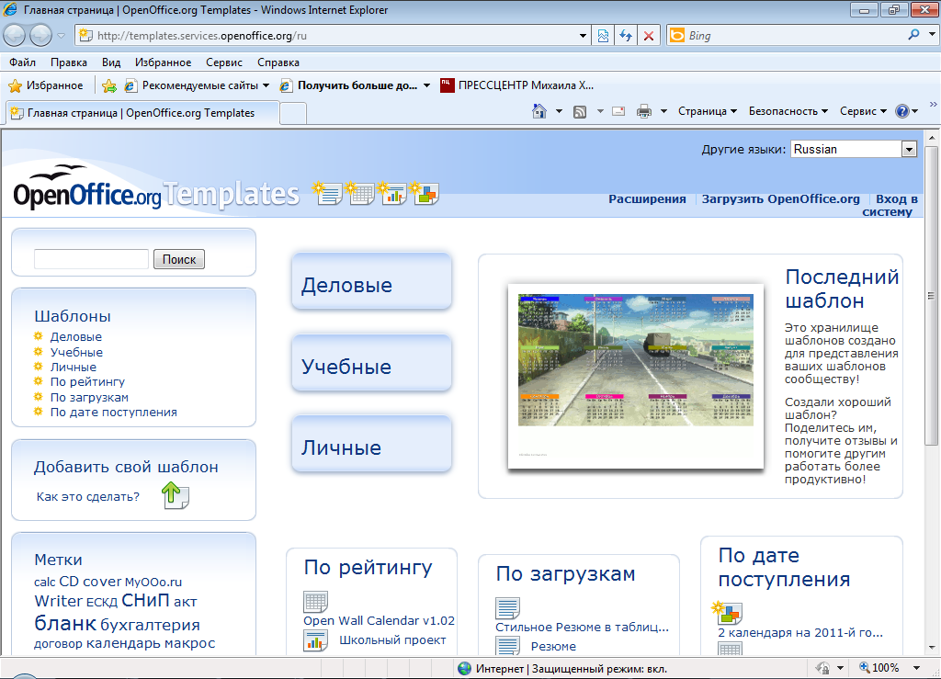Add page to Favorites bar icon

109,85
